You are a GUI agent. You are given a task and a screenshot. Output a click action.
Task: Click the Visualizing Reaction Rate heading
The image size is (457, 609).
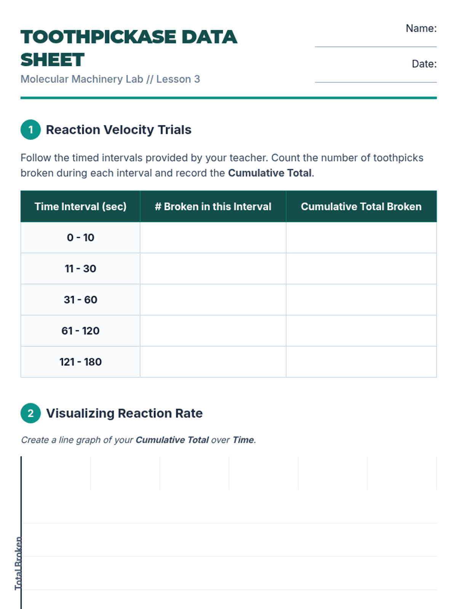coord(124,413)
